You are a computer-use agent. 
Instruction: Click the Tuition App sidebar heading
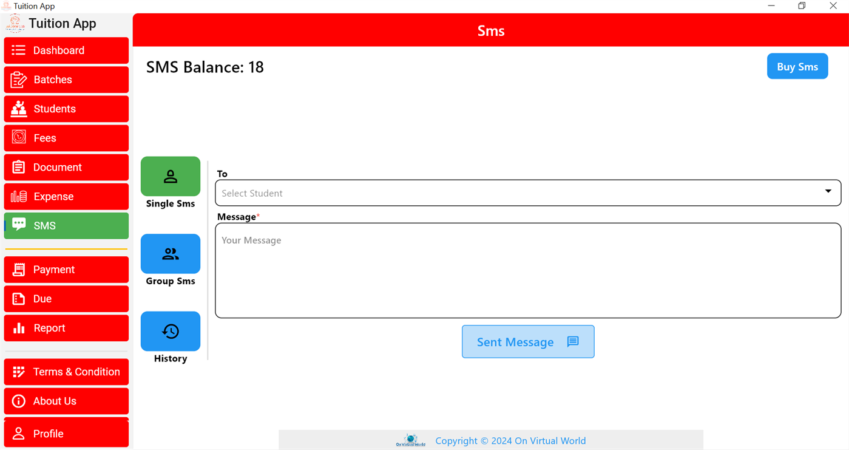point(63,23)
